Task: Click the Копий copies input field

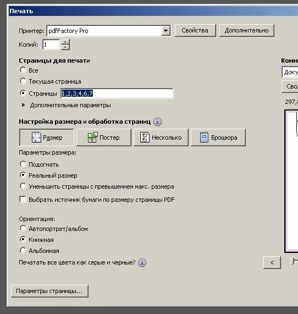Action: [x=51, y=45]
